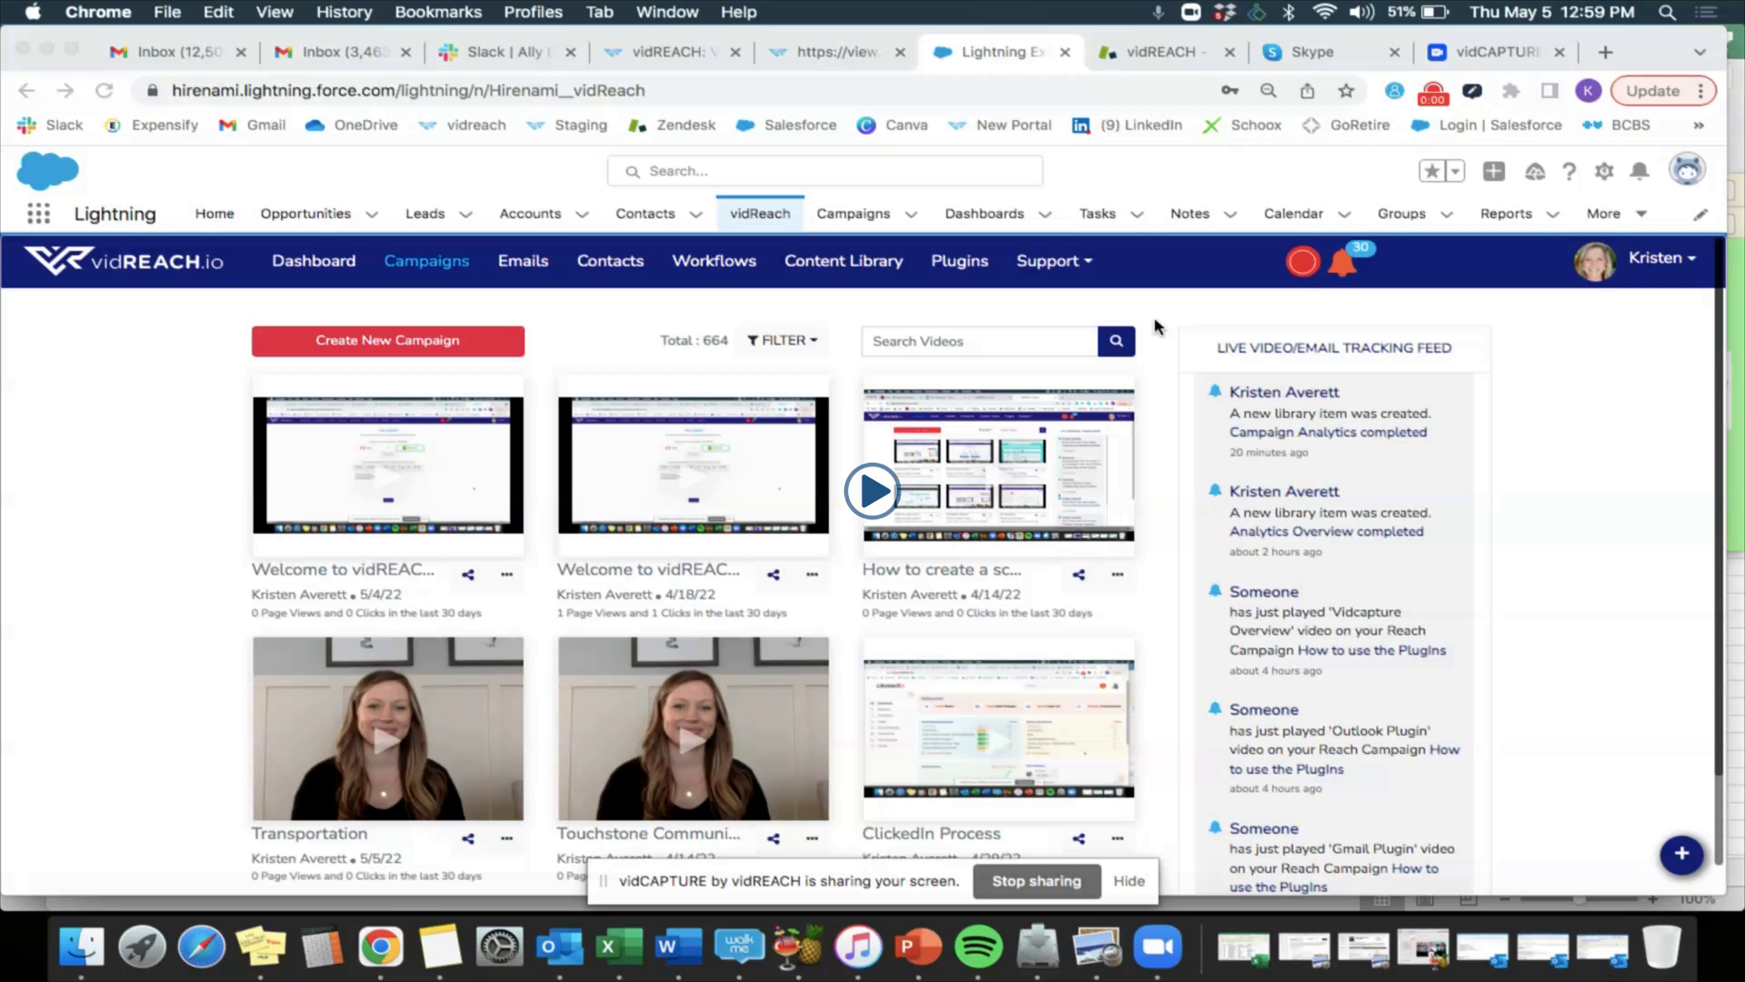Click the blue search videos magnifier button
The width and height of the screenshot is (1745, 982).
1115,341
